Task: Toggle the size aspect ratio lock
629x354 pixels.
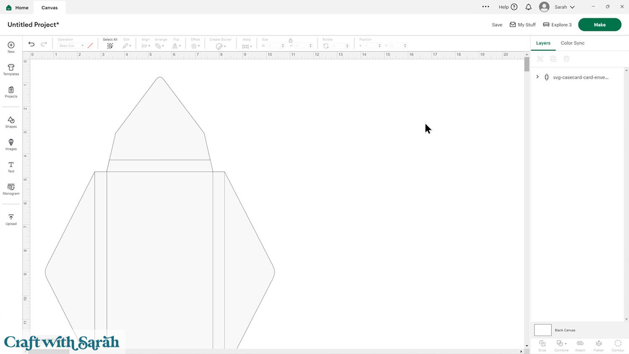Action: (x=290, y=40)
